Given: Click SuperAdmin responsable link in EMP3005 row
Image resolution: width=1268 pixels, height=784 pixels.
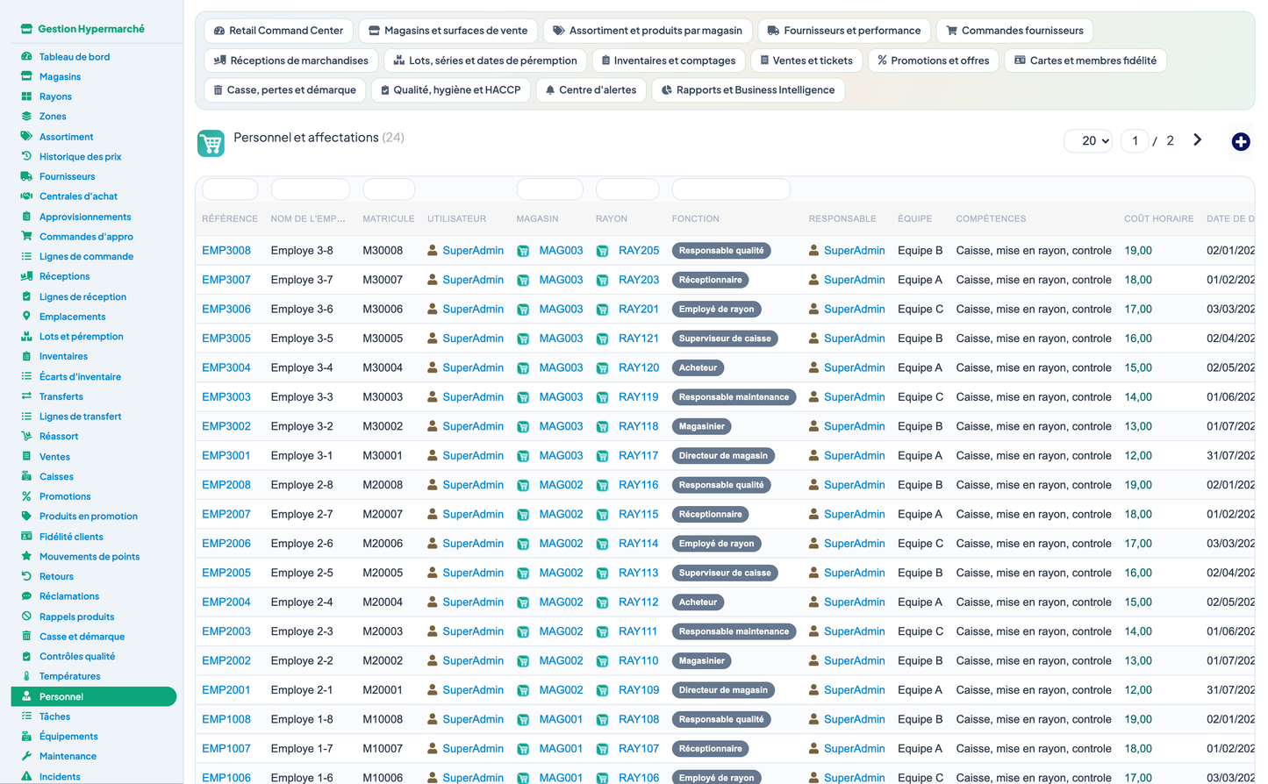Looking at the screenshot, I should coord(855,339).
